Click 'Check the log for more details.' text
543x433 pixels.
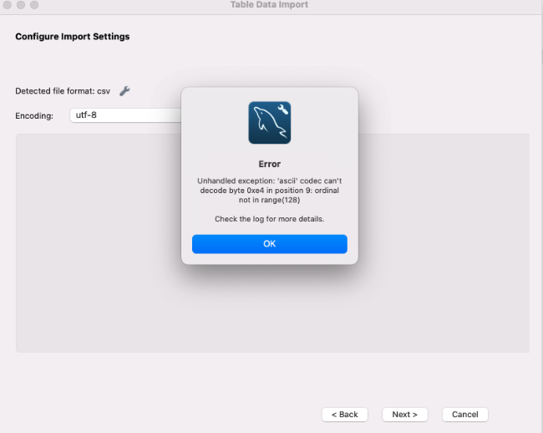[270, 219]
